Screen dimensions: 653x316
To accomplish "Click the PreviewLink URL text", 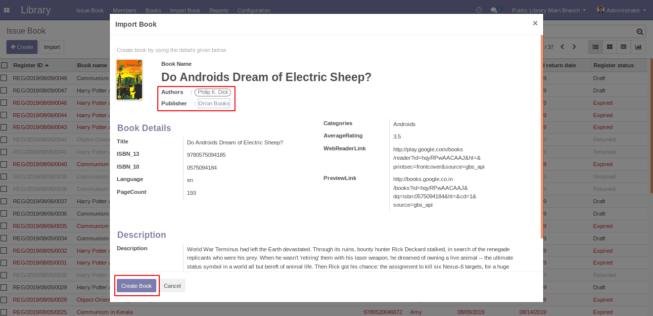I will pos(435,192).
